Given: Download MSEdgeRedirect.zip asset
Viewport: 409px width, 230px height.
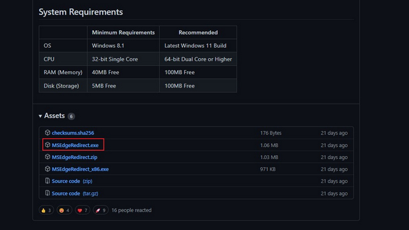Looking at the screenshot, I should [74, 157].
